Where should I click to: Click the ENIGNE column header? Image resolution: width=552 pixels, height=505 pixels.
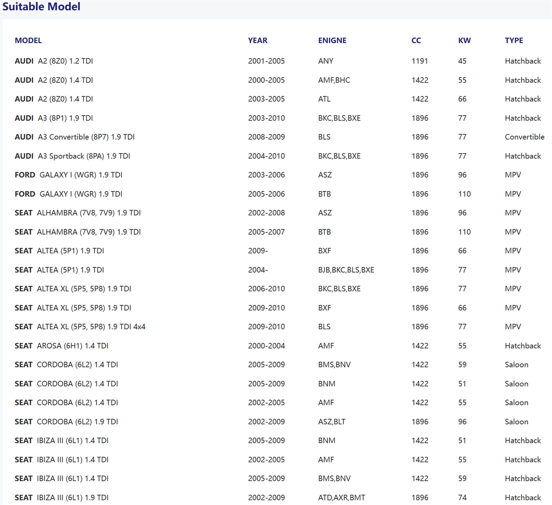(x=332, y=40)
